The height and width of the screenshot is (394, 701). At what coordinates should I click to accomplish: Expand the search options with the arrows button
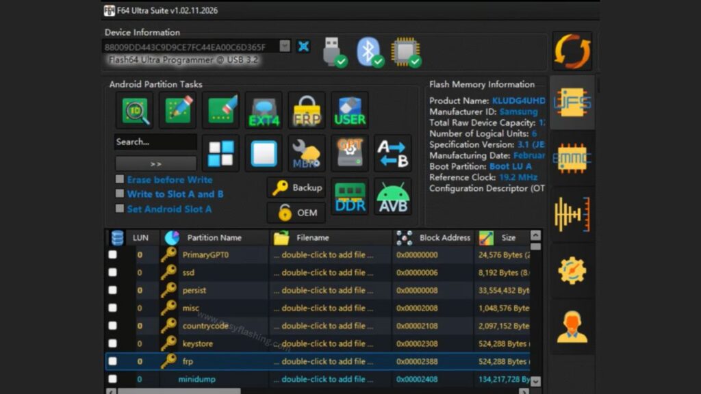pyautogui.click(x=155, y=163)
